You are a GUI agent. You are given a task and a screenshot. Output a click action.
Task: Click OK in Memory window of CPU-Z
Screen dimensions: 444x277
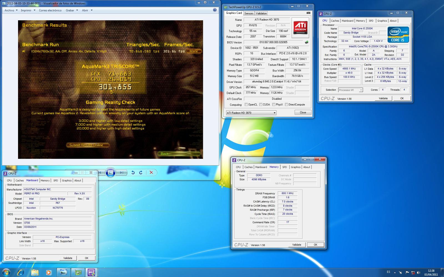point(315,245)
